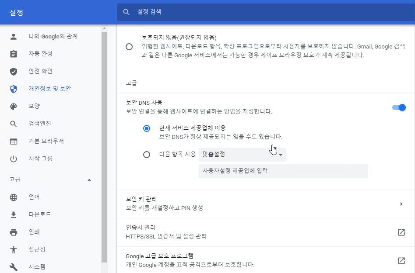Click external link icon for Google 고급 보호 프로그램
The height and width of the screenshot is (273, 415).
coord(401,261)
